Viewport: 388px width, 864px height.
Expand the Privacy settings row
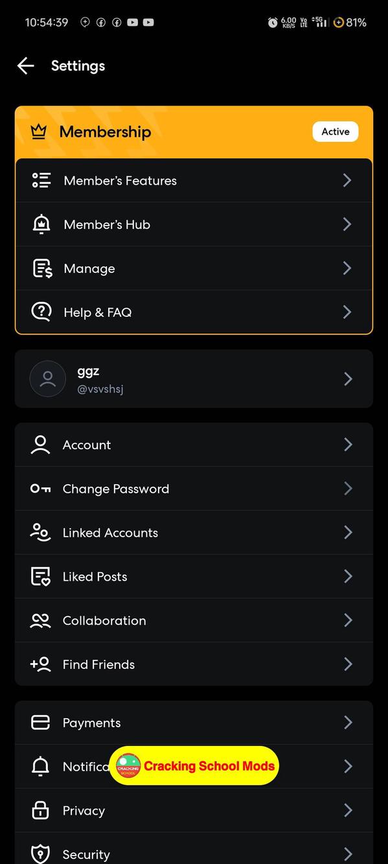point(194,810)
